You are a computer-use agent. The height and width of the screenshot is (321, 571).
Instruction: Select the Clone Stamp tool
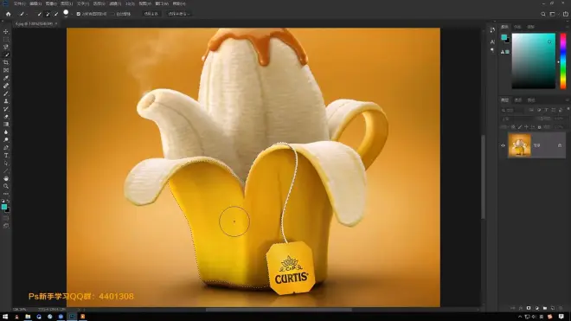click(6, 101)
